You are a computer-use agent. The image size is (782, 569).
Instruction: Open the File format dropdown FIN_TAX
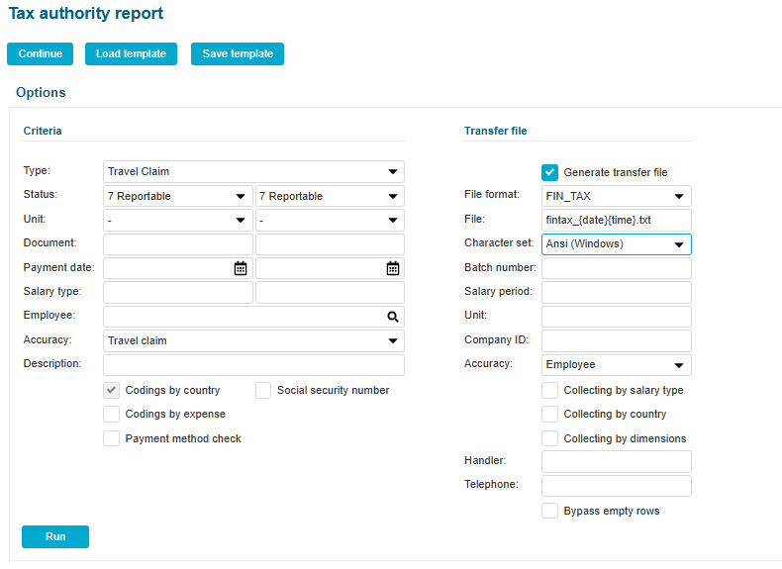617,196
